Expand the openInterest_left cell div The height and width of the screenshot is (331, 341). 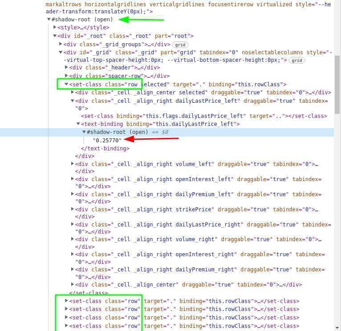coord(73,179)
